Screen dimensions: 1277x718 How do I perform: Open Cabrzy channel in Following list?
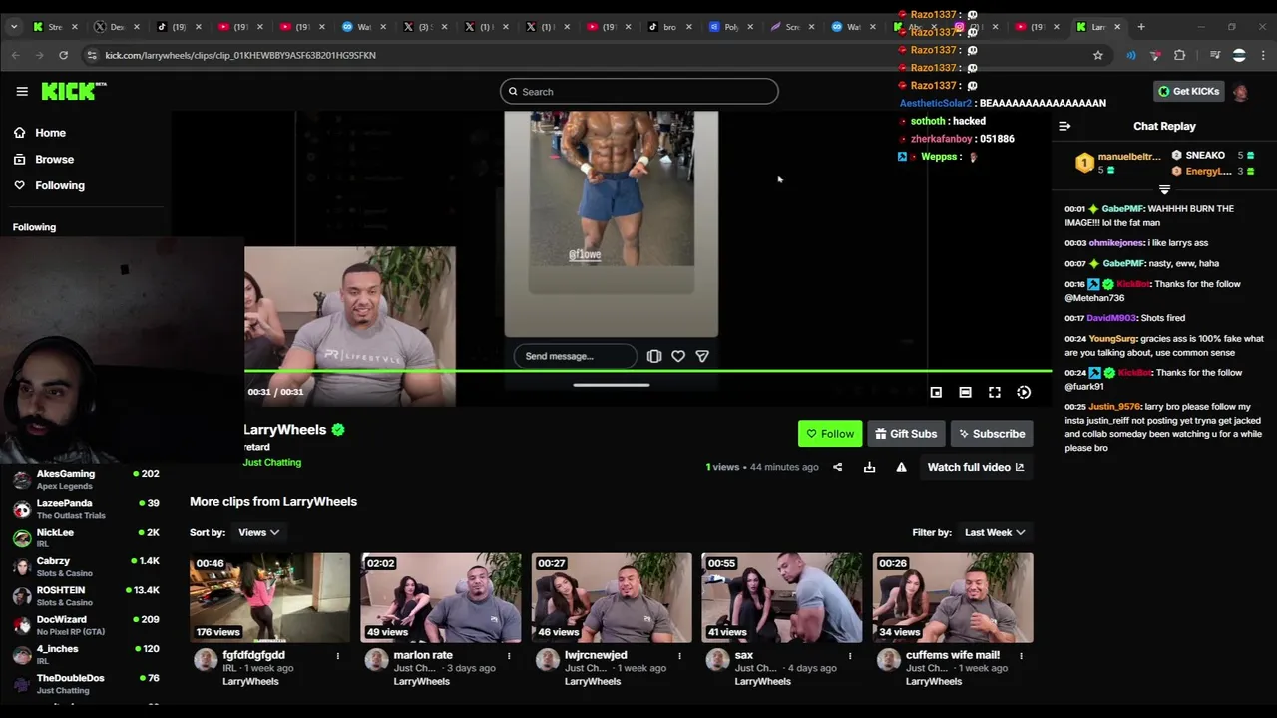point(86,567)
